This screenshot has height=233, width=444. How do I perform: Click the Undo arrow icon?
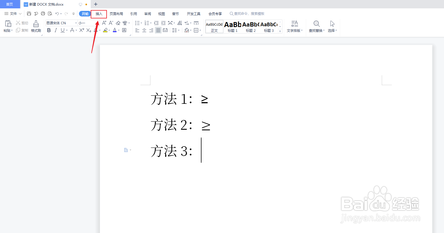click(x=57, y=13)
